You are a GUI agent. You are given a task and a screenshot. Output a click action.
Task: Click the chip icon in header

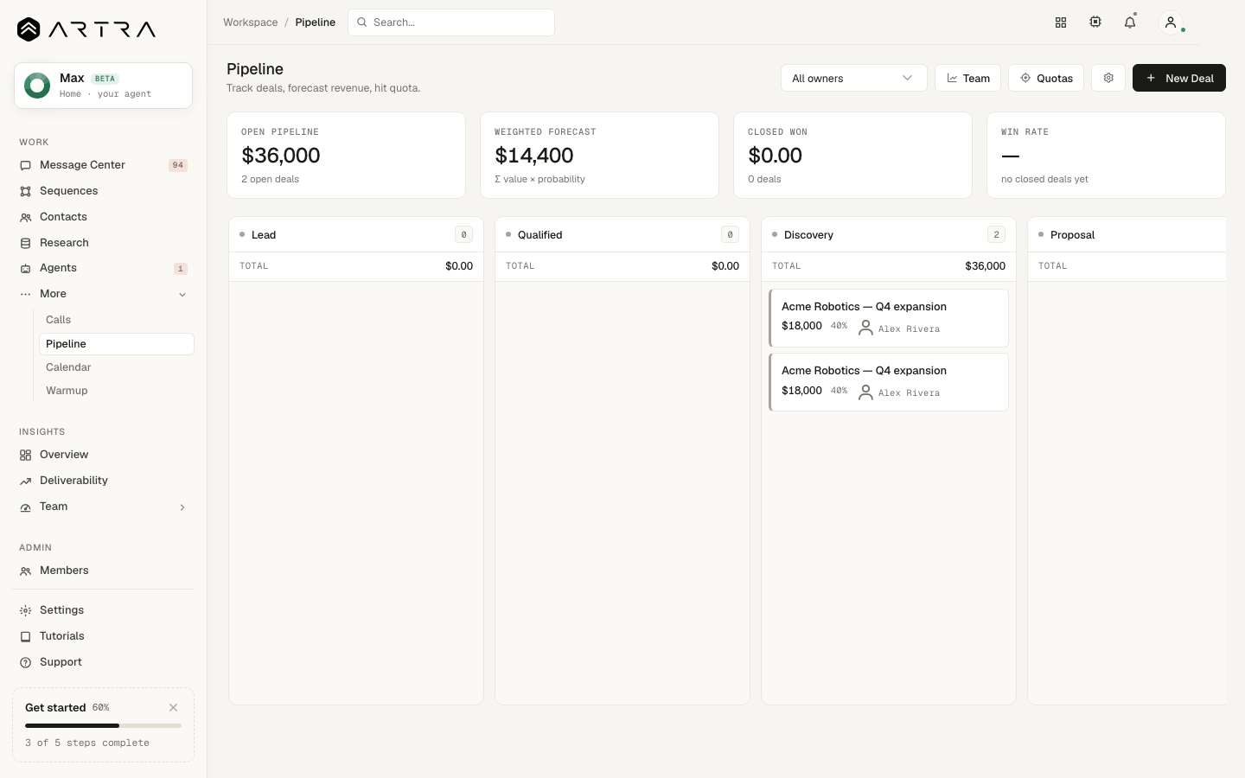1095,22
